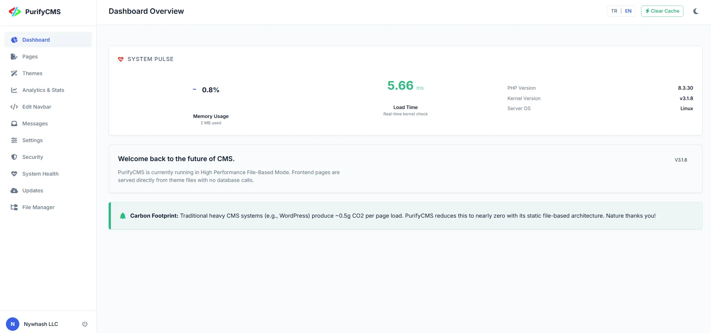Click the PurifyCMS brand name
The image size is (711, 333).
click(x=43, y=12)
